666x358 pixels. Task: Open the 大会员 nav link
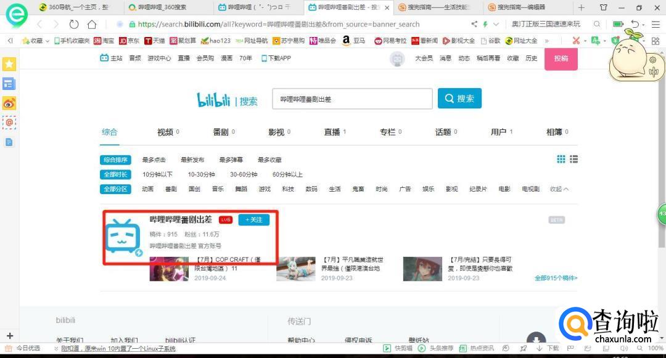pos(424,59)
